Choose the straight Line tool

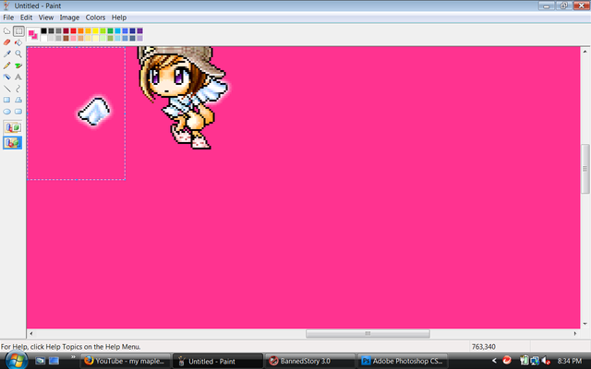[6, 89]
